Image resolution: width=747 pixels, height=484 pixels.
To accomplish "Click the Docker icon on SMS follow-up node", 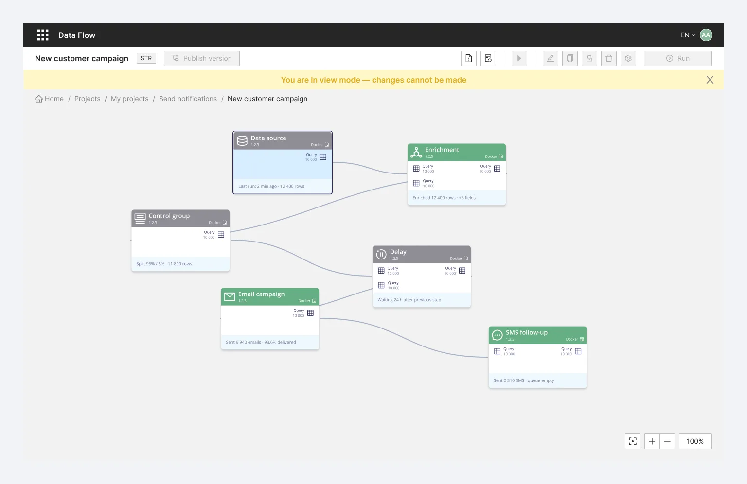I will (582, 339).
